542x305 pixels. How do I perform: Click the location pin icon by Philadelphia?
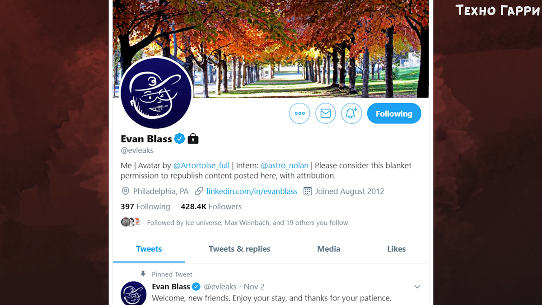coord(125,191)
